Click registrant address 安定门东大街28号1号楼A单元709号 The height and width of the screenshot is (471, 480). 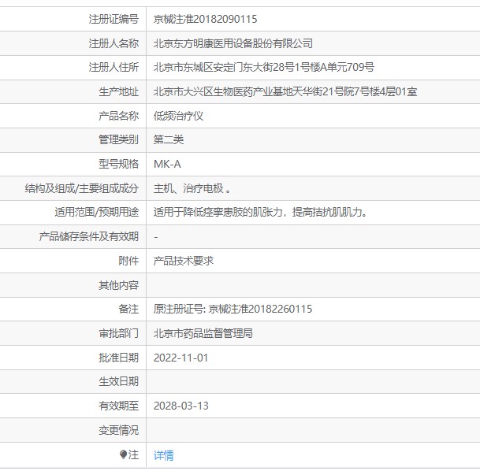point(293,67)
